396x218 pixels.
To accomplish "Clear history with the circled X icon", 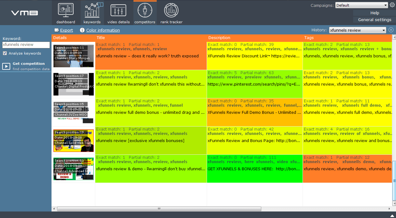I will point(391,30).
